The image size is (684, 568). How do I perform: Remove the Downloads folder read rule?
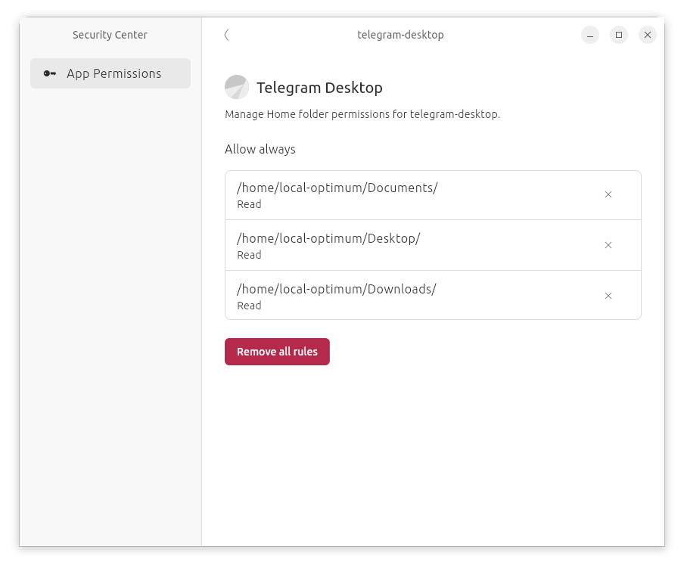tap(608, 296)
